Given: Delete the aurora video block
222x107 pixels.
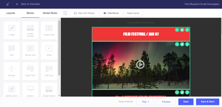Looking at the screenshot, I should [x=187, y=44].
